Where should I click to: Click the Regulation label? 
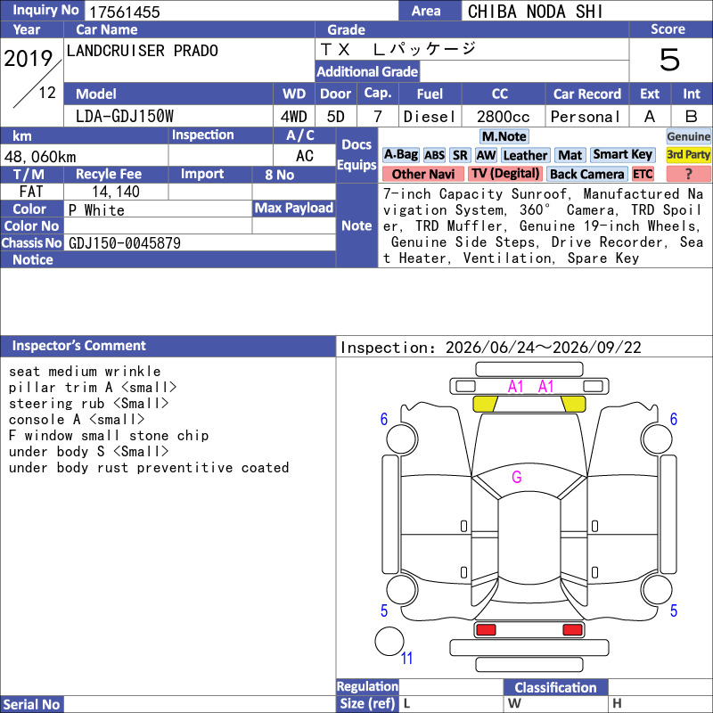coord(367,686)
